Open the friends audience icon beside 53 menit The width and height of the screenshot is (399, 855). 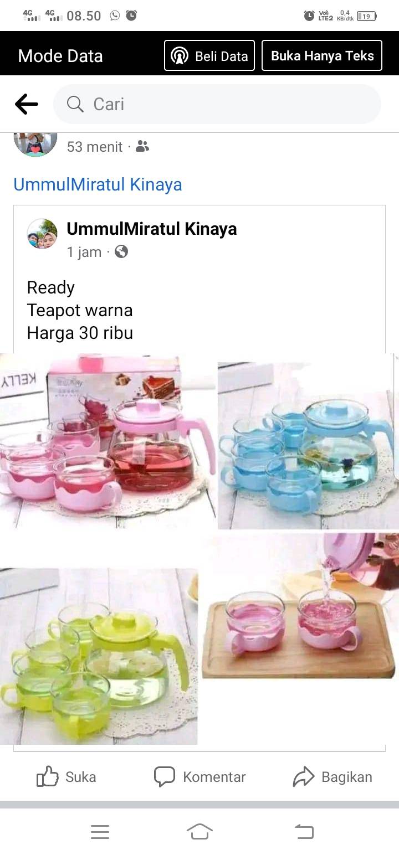(x=142, y=147)
